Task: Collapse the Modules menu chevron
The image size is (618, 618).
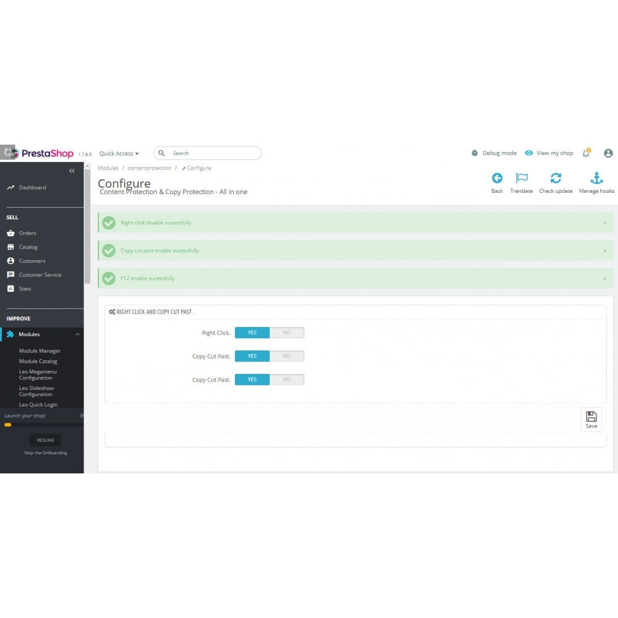Action: [x=77, y=334]
